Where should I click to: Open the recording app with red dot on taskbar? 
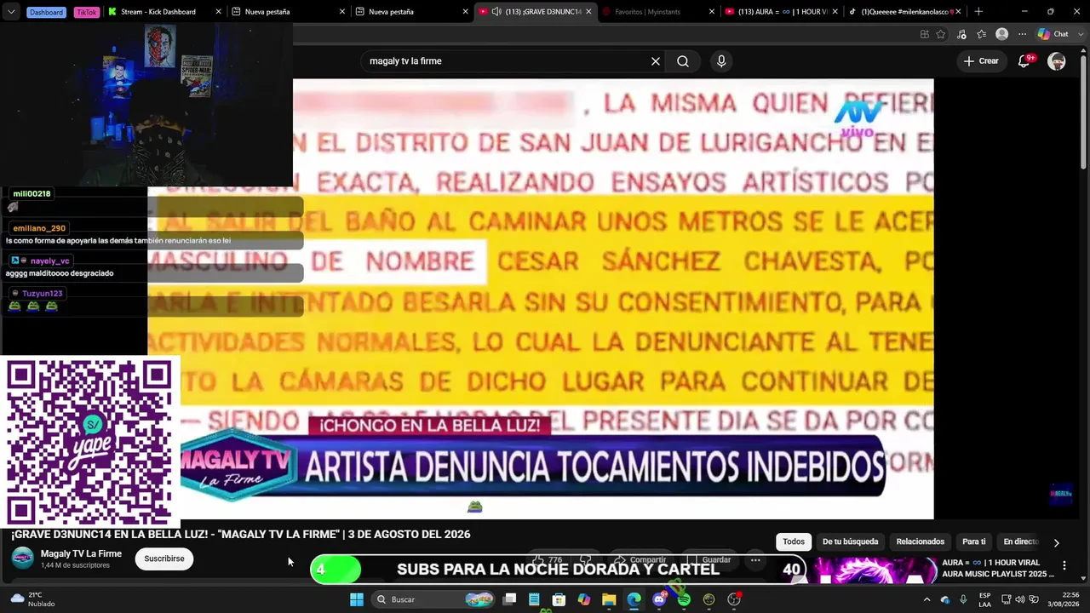[734, 599]
